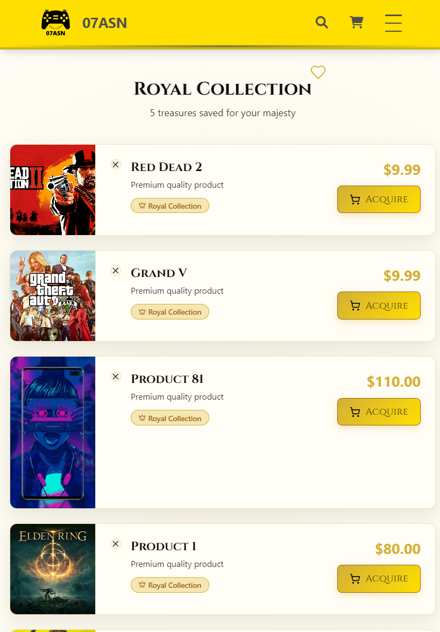Acquire Grand V for $9.99

tap(379, 306)
